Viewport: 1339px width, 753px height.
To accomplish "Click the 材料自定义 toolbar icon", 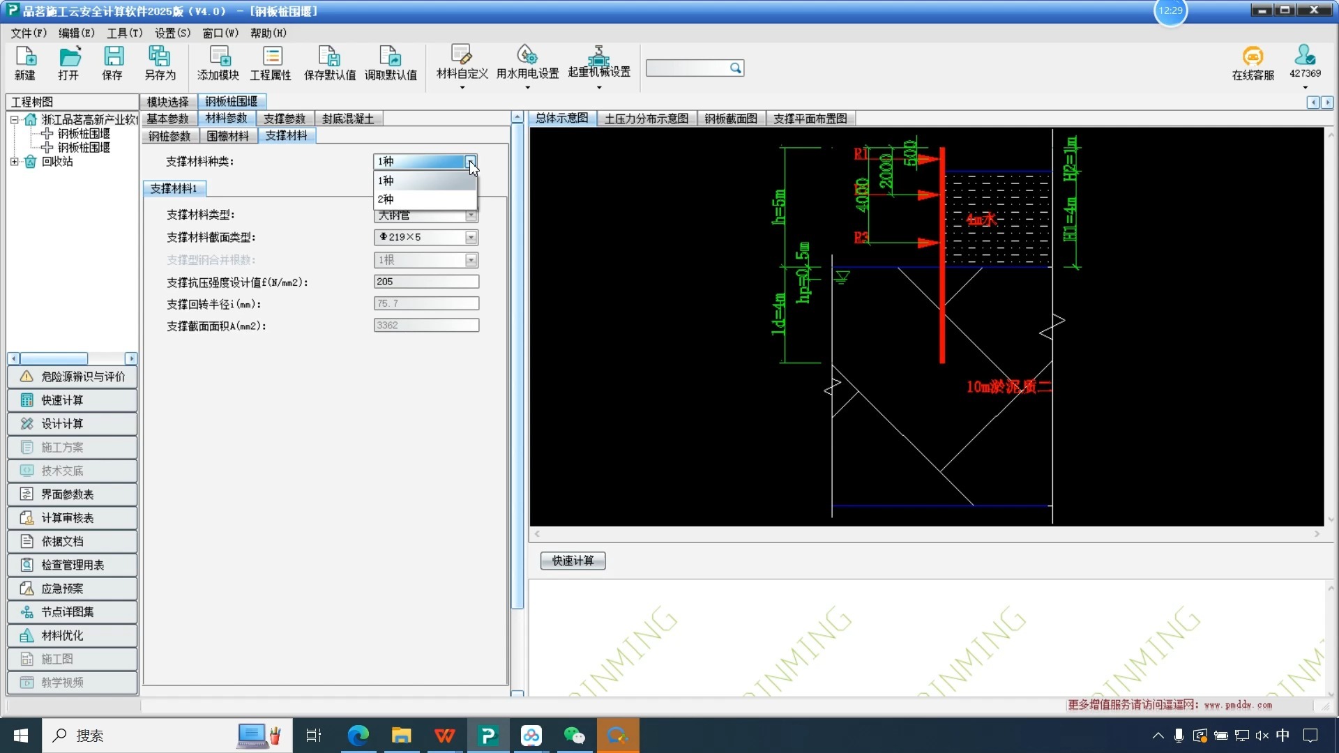I will (x=462, y=61).
